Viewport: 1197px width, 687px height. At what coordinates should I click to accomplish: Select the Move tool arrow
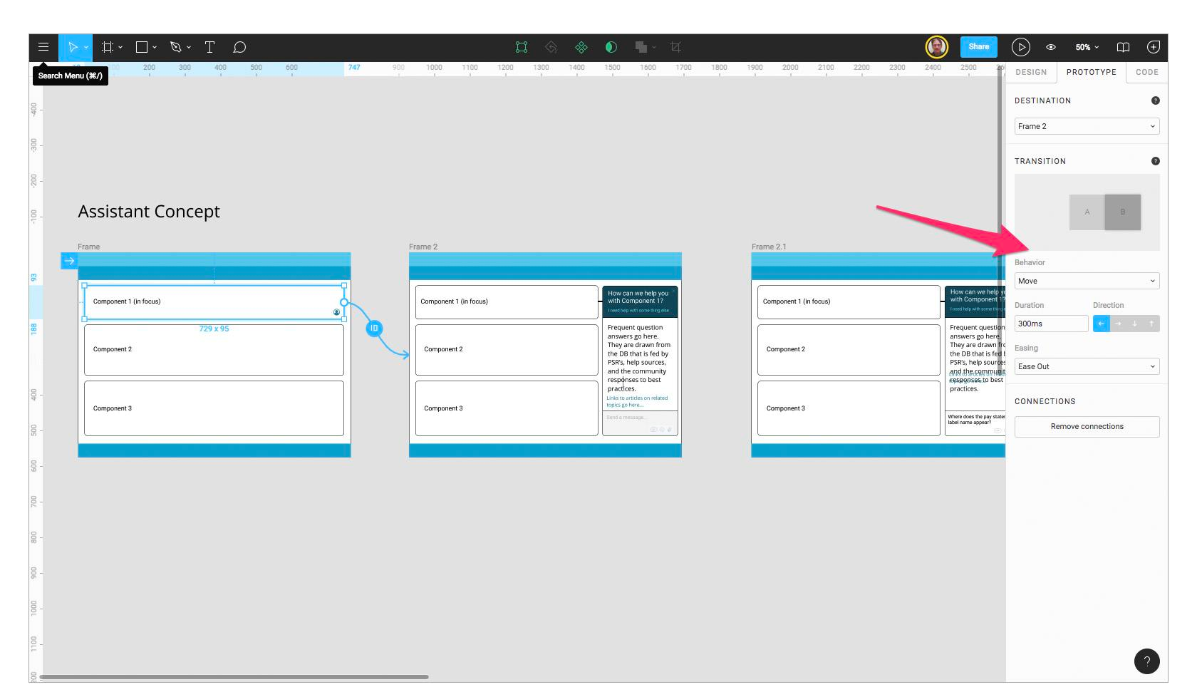[72, 47]
